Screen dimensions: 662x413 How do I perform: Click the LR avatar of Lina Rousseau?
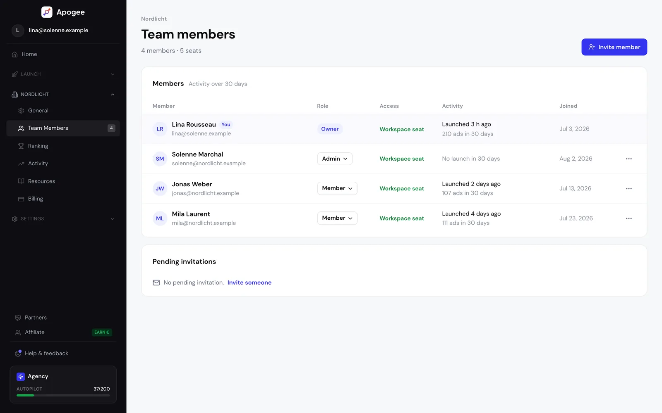click(160, 129)
